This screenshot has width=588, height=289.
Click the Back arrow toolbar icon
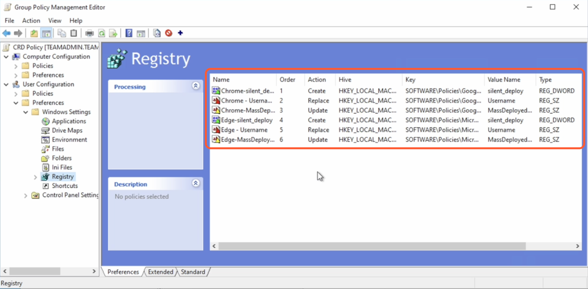(6, 33)
